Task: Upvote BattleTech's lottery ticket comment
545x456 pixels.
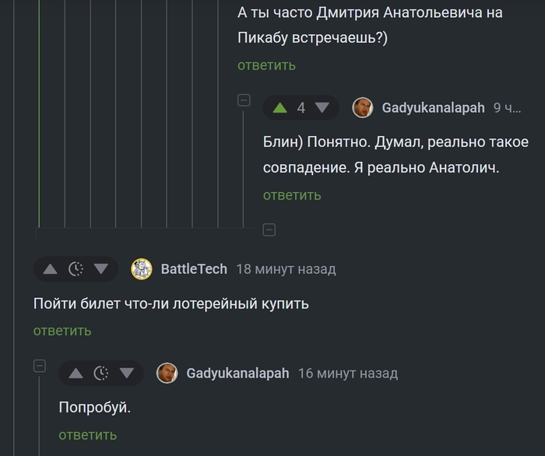Action: click(50, 269)
